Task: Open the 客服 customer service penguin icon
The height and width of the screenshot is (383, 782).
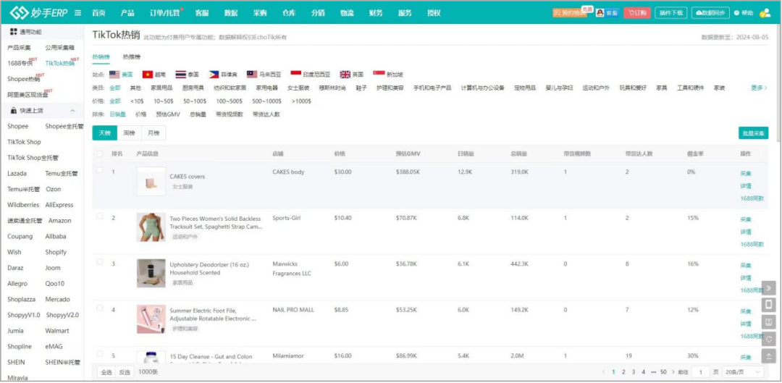Action: point(600,13)
